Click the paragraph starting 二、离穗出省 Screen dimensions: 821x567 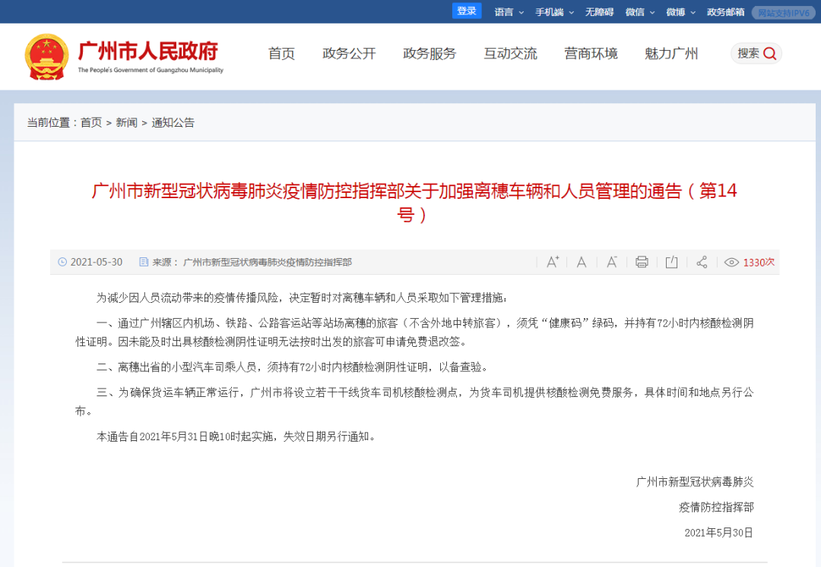click(x=293, y=367)
